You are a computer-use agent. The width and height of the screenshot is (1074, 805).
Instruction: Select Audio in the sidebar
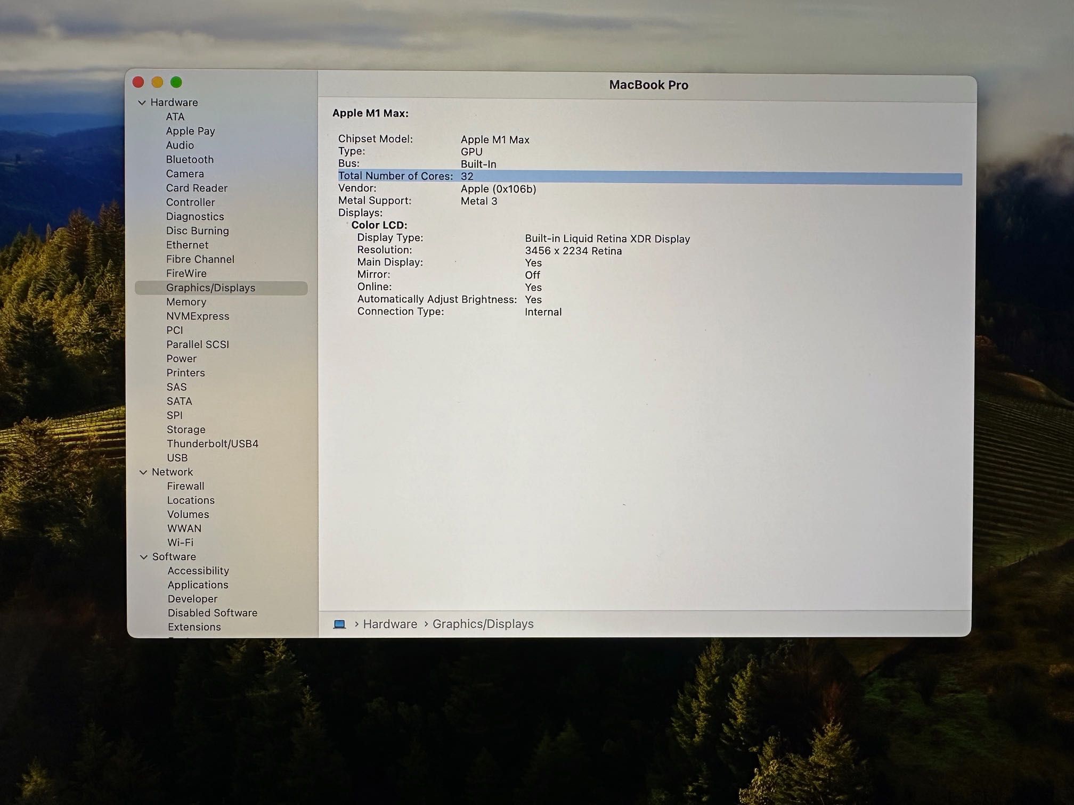coord(180,145)
